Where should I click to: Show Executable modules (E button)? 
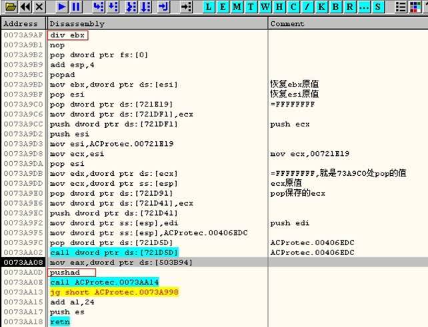223,7
